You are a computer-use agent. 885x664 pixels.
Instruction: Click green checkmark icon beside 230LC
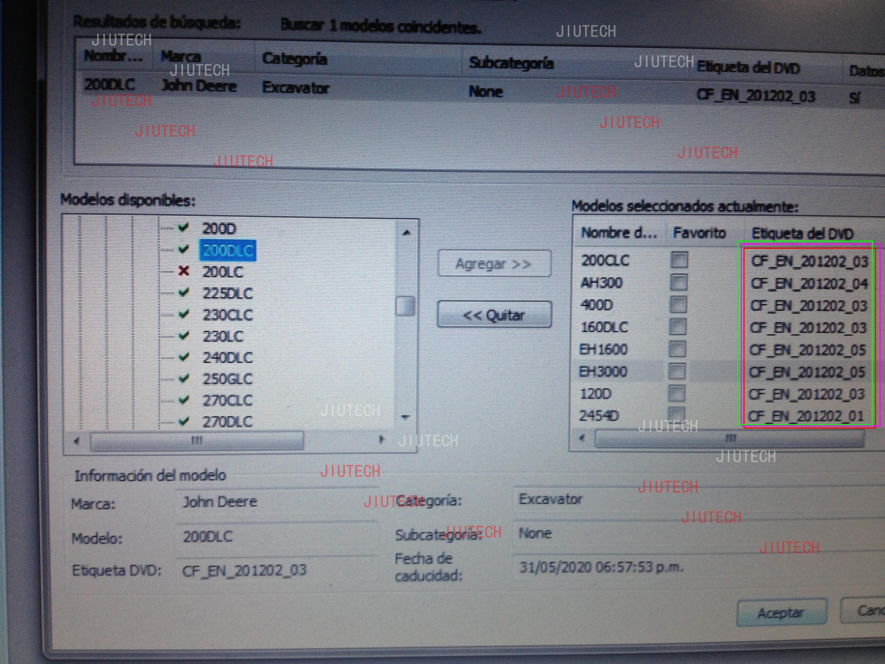coord(183,336)
